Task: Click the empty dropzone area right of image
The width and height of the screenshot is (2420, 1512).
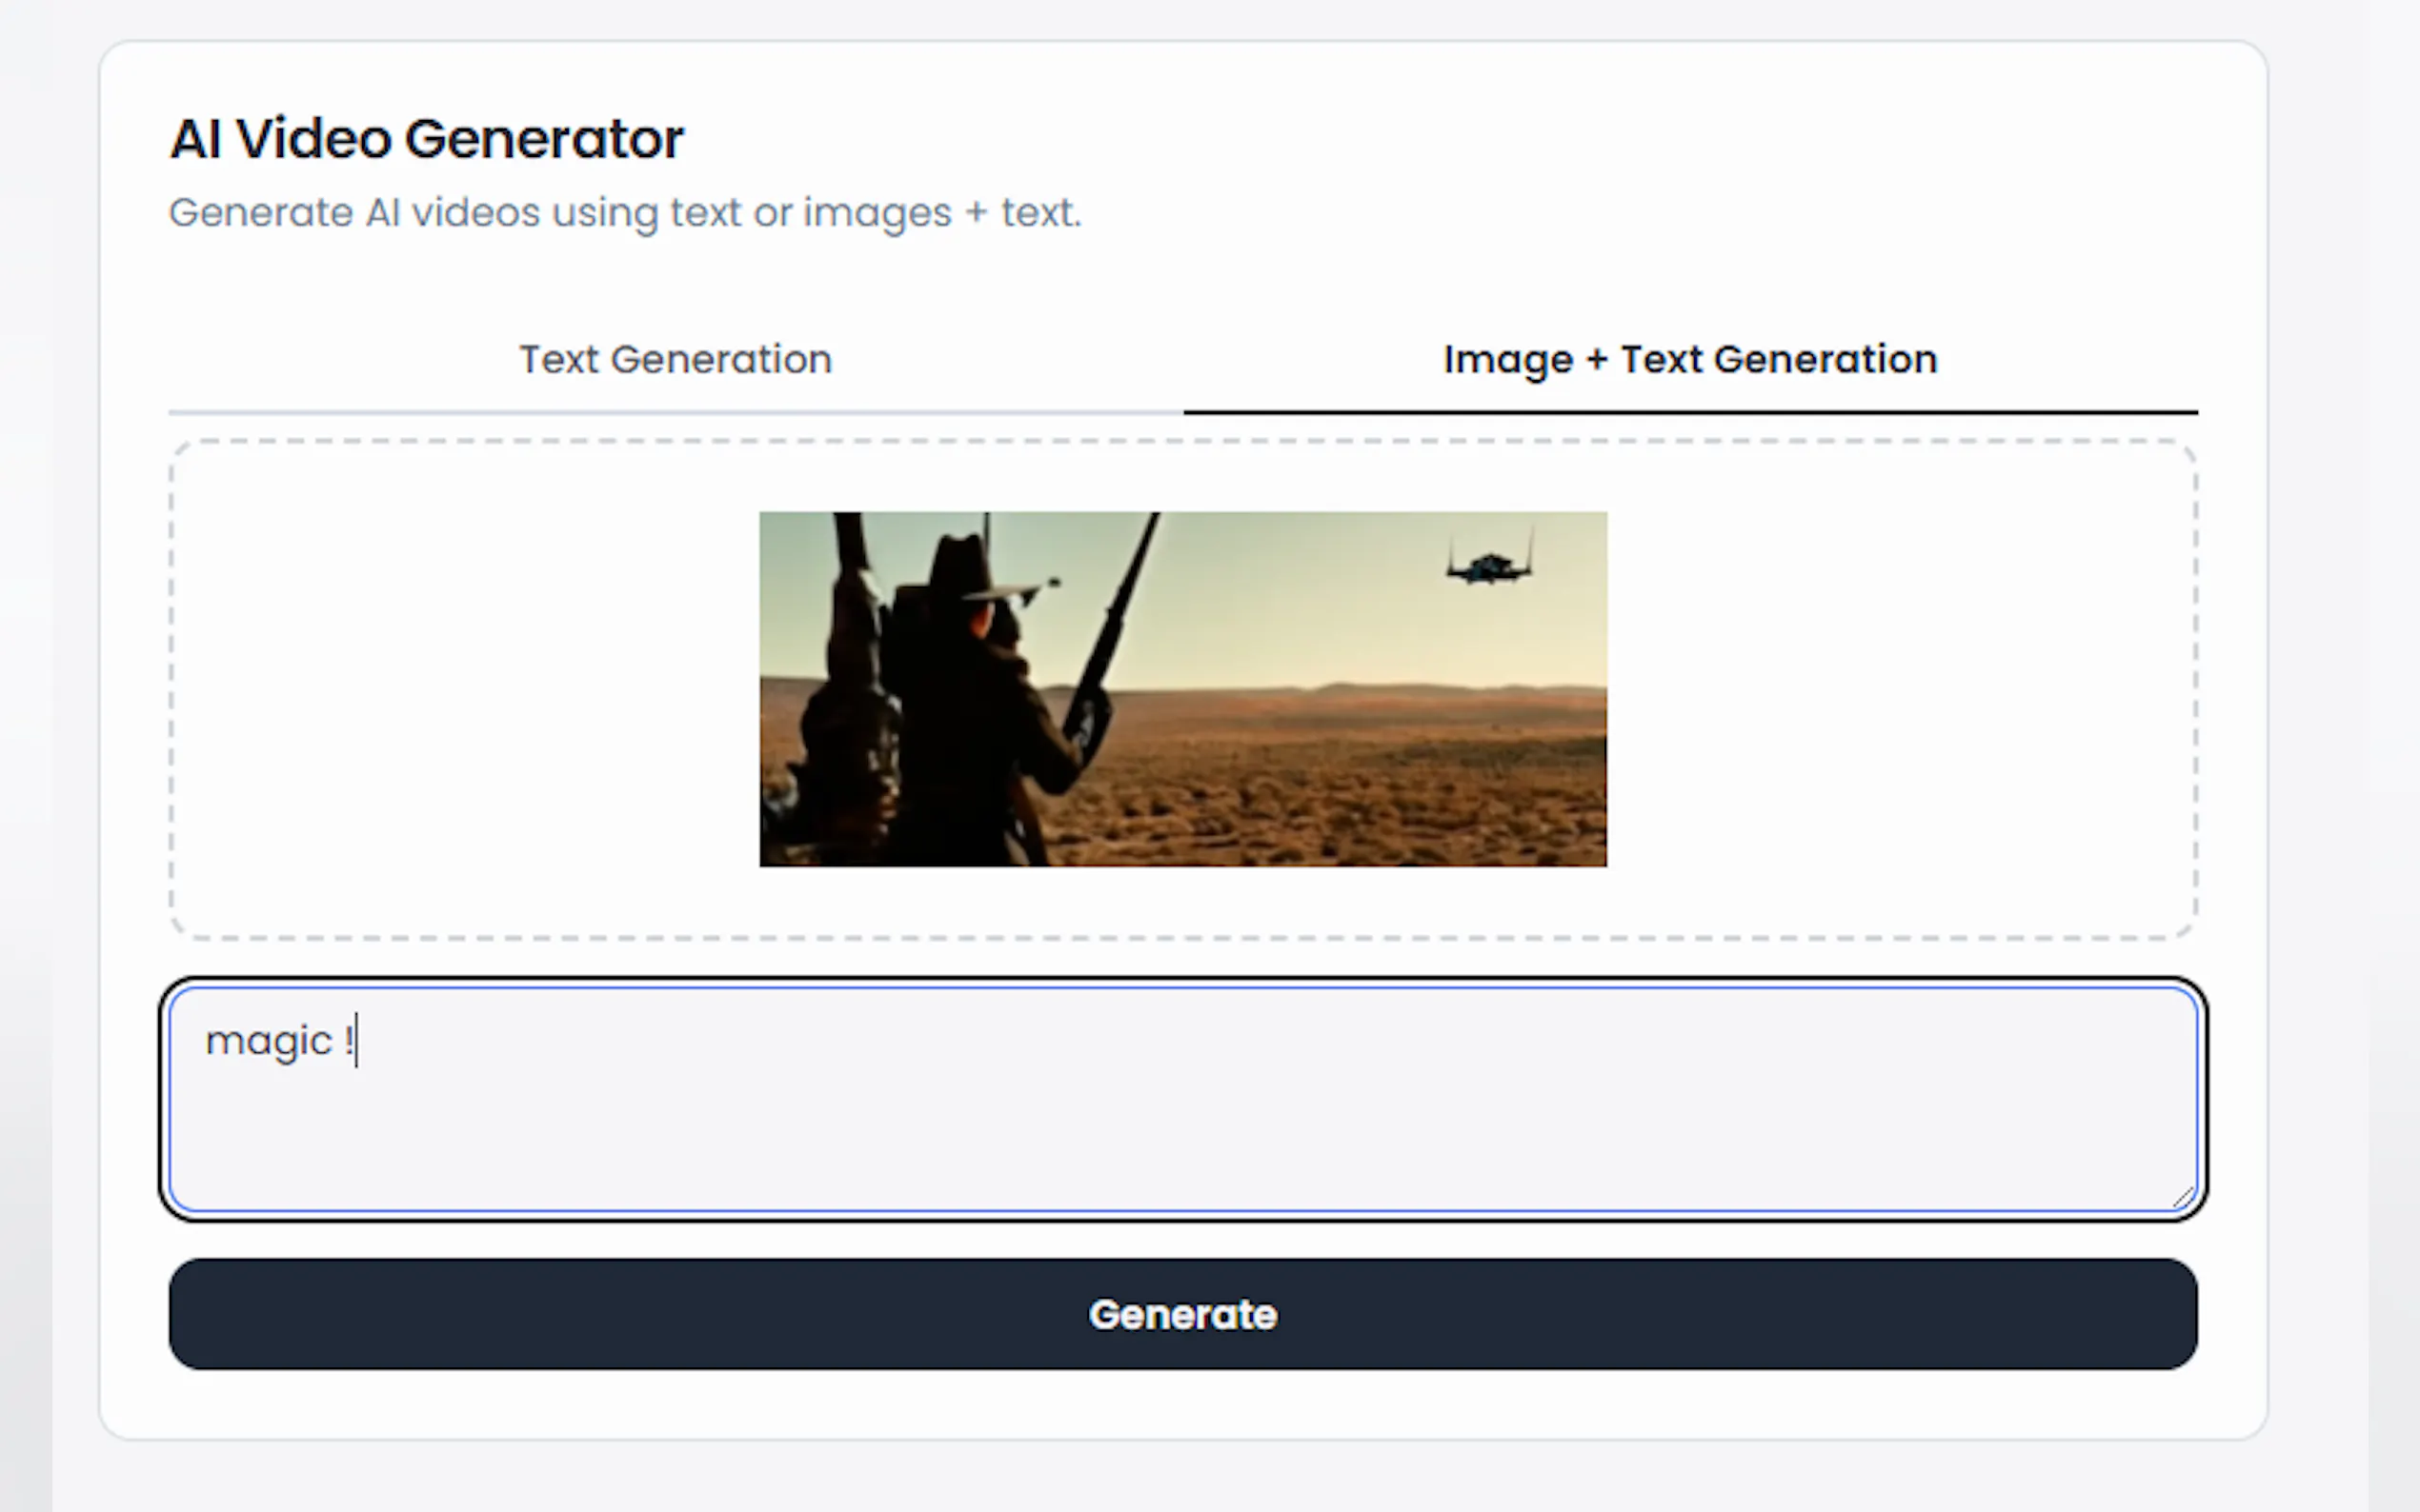Action: pyautogui.click(x=1901, y=689)
